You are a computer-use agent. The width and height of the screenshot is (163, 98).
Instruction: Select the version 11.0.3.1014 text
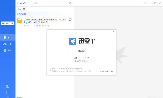pos(81,57)
